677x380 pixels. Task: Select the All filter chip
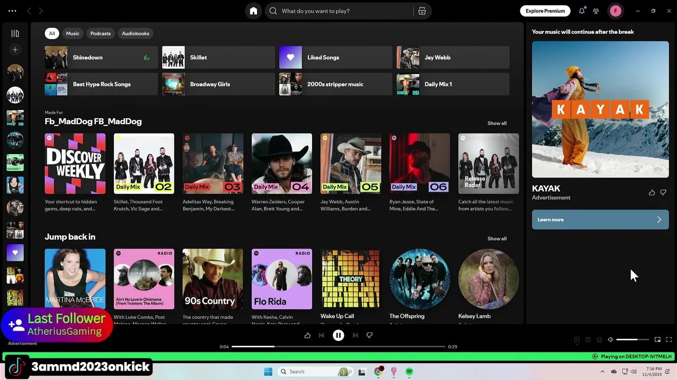[x=52, y=33]
